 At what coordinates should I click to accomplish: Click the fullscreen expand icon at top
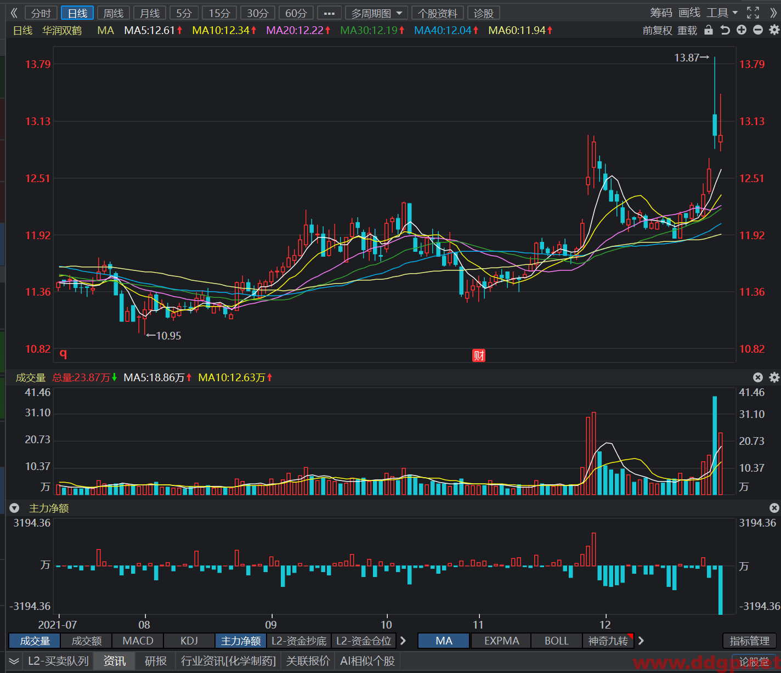753,13
